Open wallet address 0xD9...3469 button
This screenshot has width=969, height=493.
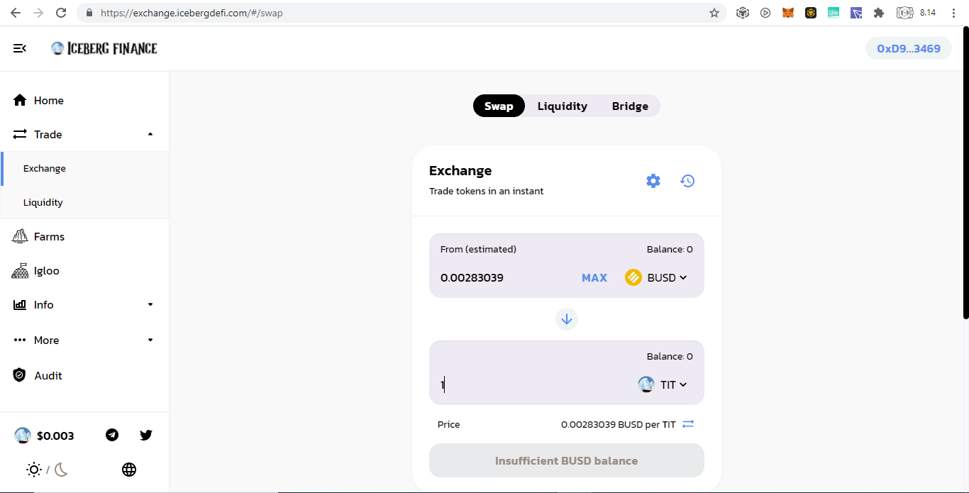(909, 48)
